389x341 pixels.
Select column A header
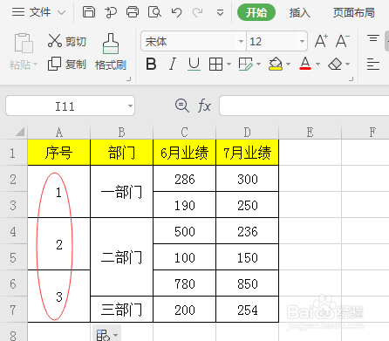[59, 133]
